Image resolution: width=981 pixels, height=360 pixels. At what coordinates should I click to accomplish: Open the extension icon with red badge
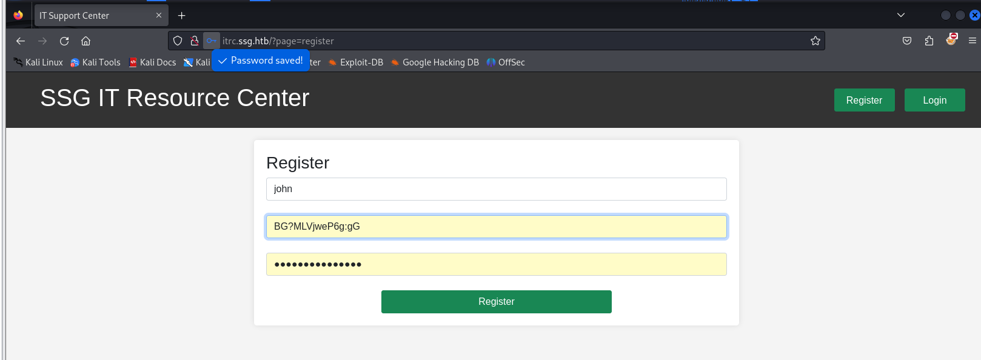(x=951, y=39)
